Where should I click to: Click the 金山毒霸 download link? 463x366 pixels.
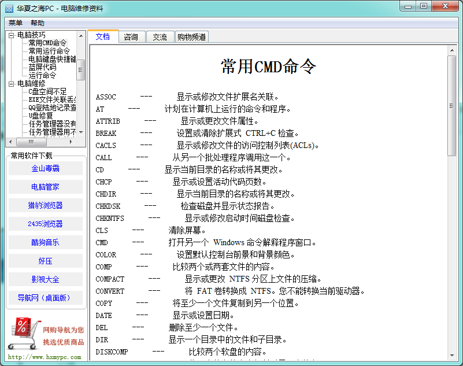click(x=46, y=168)
